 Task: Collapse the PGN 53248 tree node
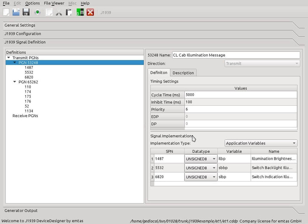tap(15, 63)
